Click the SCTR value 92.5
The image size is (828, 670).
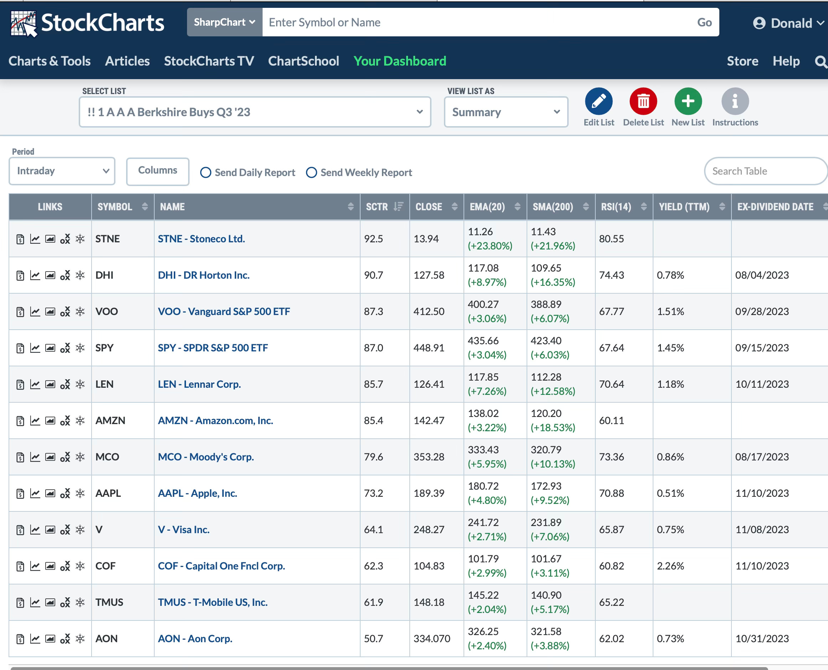[373, 239]
